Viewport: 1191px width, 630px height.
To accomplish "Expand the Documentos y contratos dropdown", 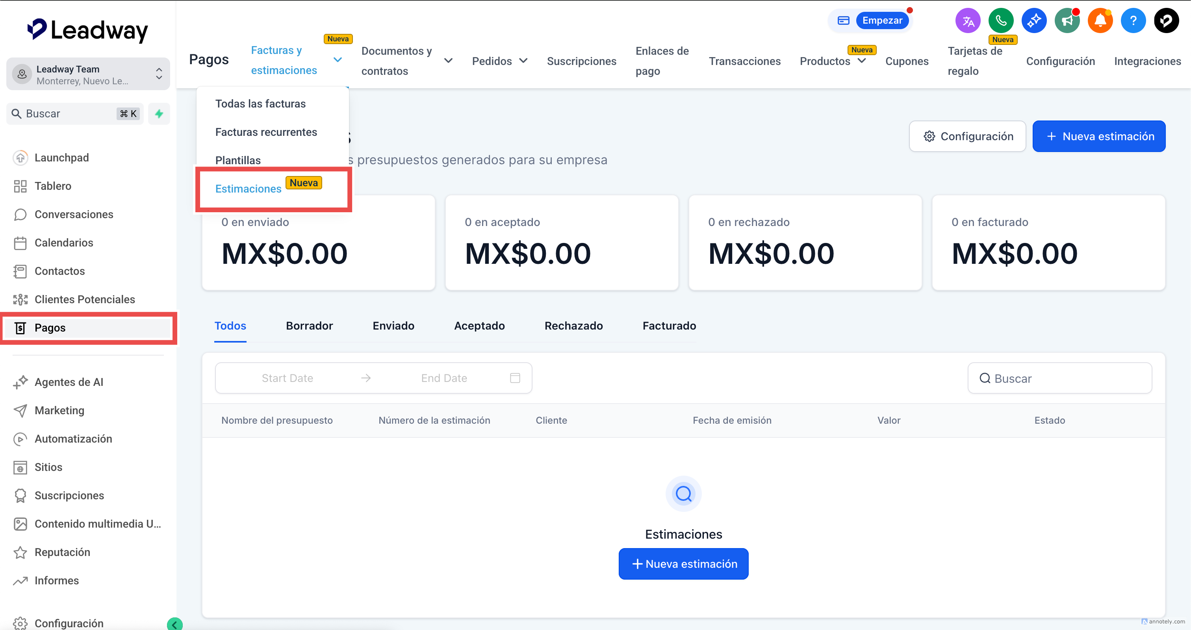I will [448, 61].
